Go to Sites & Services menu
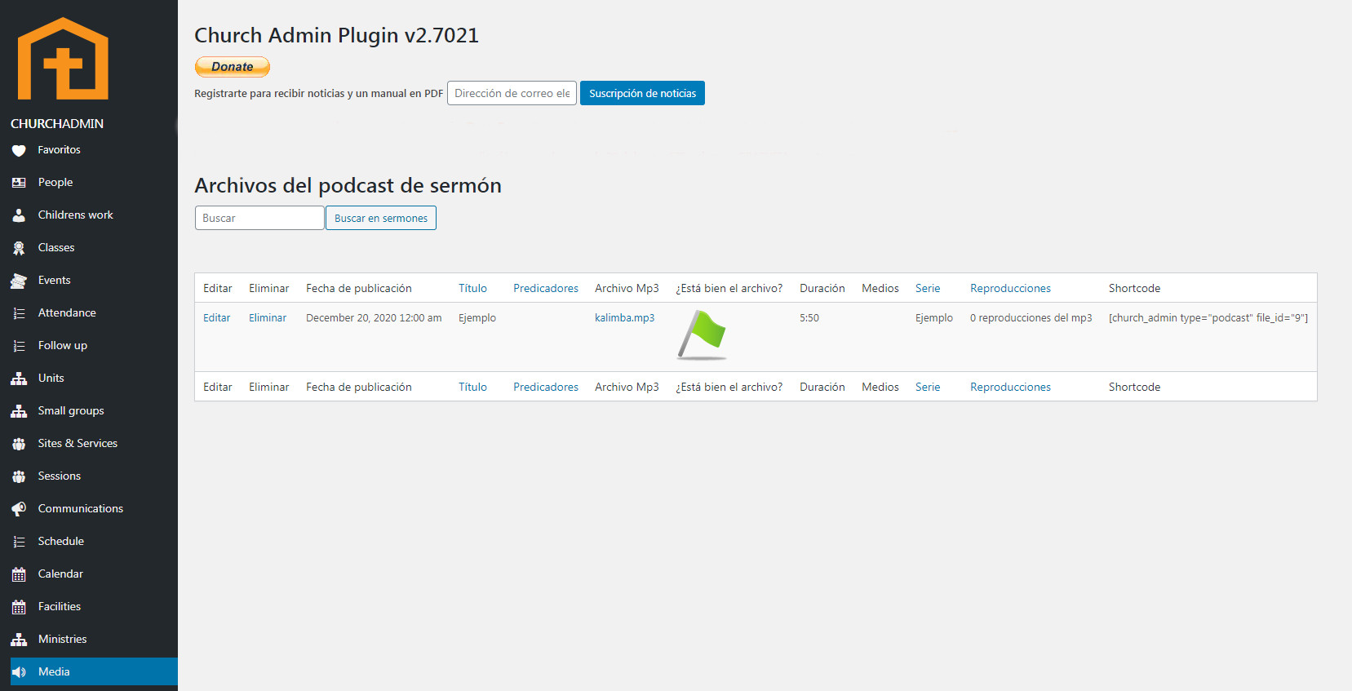The width and height of the screenshot is (1352, 691). 78,444
